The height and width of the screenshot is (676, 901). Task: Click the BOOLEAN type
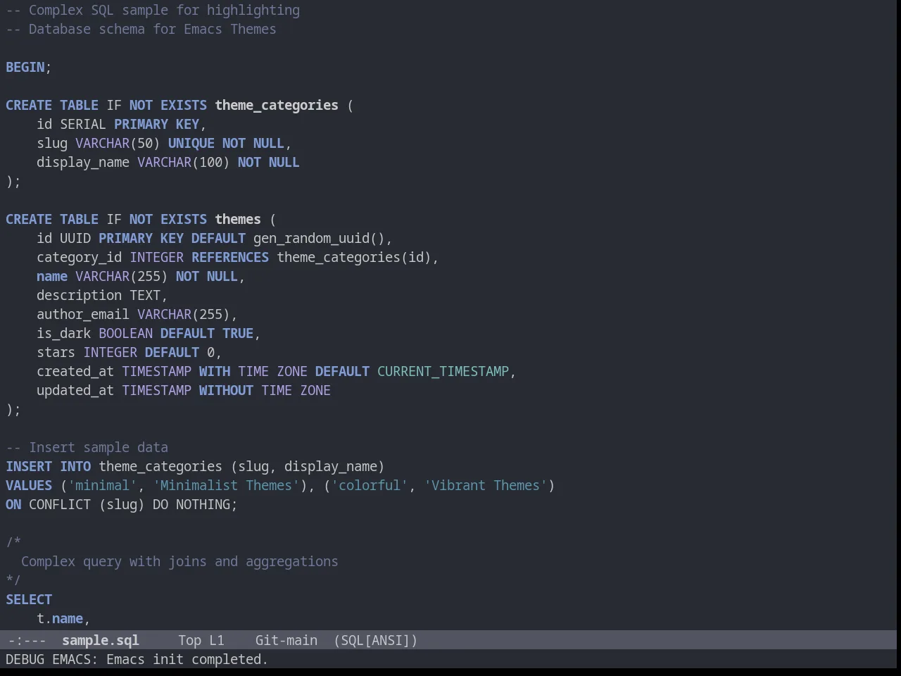[x=125, y=333]
